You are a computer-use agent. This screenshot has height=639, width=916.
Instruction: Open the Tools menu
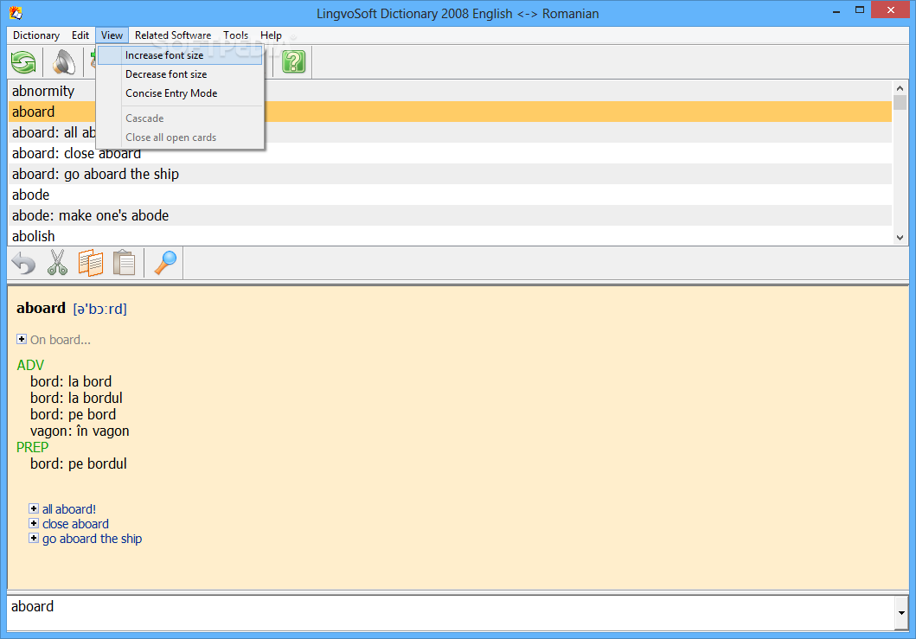pos(235,35)
